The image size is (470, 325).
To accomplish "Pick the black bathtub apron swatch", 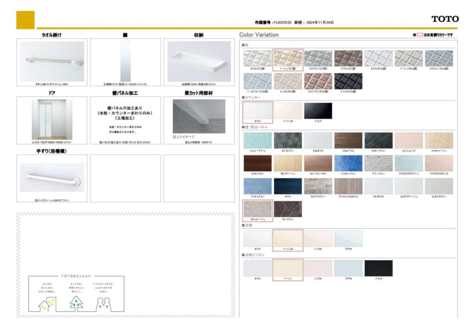I will 379,268.
